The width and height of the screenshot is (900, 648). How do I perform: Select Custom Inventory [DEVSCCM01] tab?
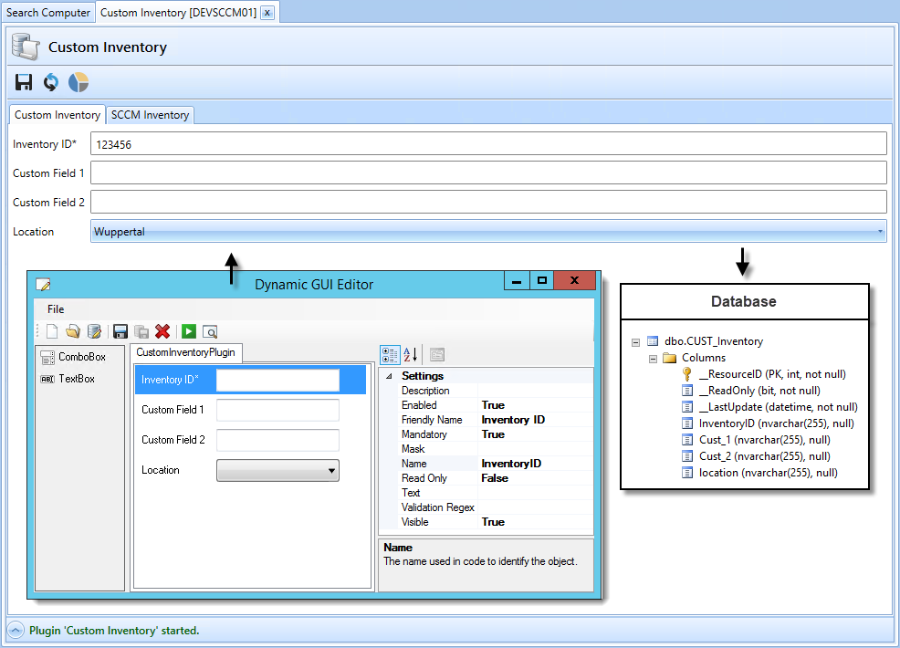click(x=179, y=13)
